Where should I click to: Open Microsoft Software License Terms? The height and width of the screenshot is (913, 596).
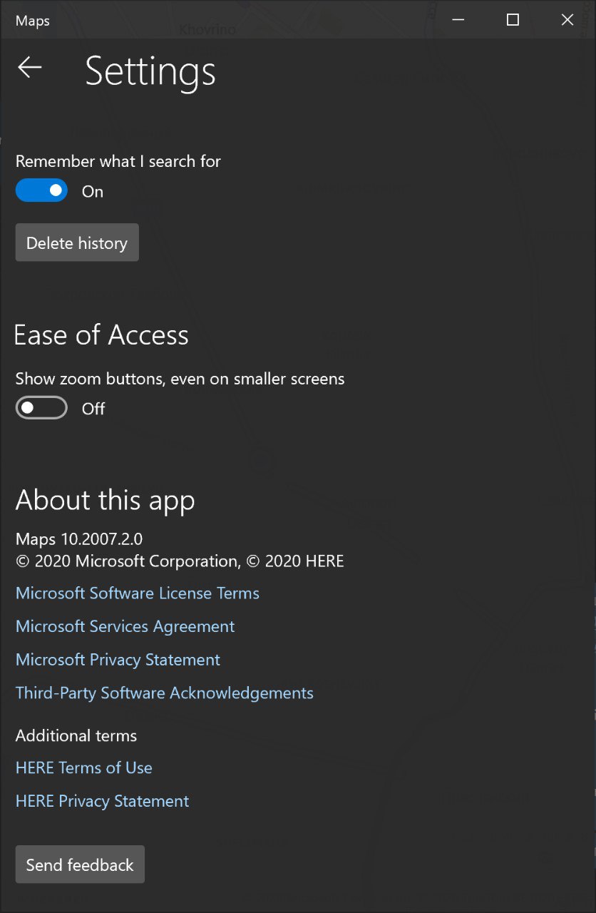click(x=138, y=593)
